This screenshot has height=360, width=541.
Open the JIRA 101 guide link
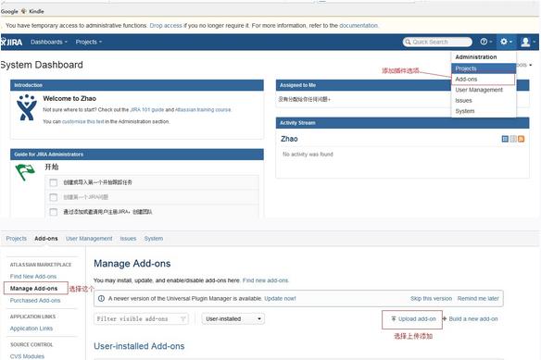click(x=147, y=109)
